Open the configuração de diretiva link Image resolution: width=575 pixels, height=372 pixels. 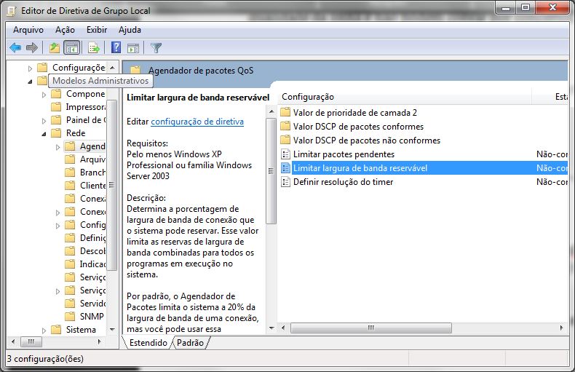point(197,122)
